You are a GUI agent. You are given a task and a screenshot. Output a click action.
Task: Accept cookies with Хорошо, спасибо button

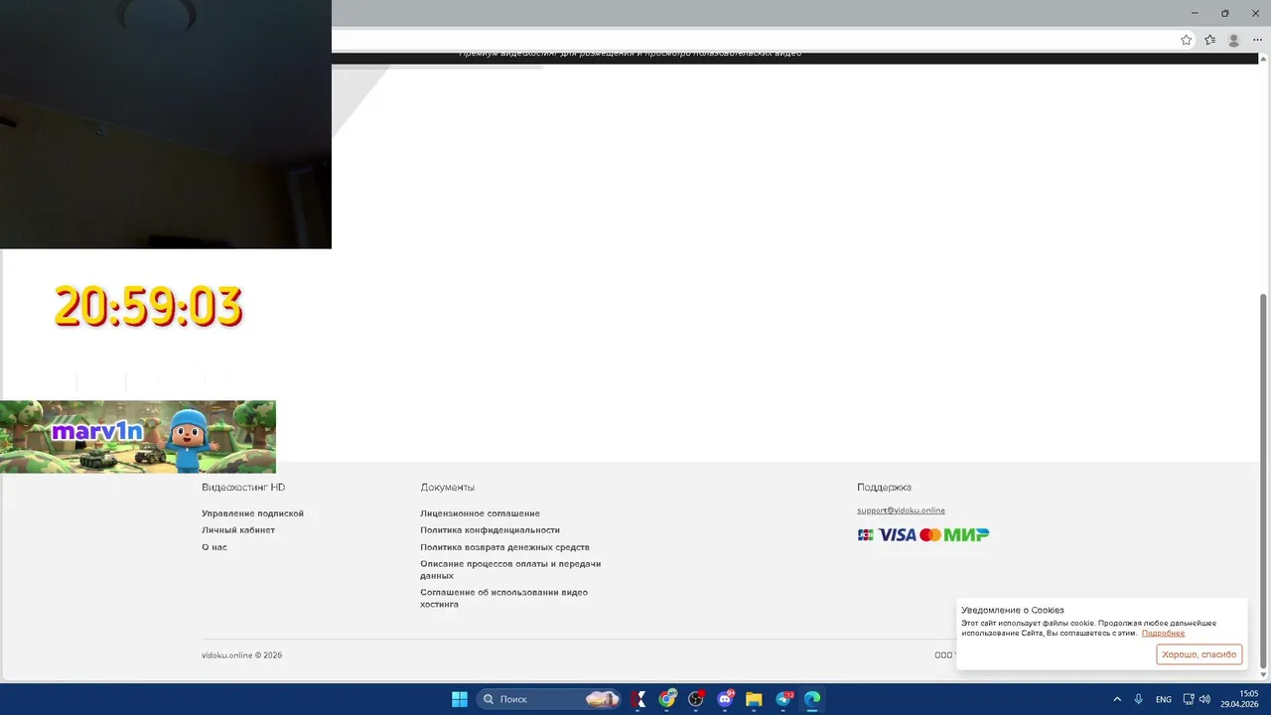click(1199, 654)
